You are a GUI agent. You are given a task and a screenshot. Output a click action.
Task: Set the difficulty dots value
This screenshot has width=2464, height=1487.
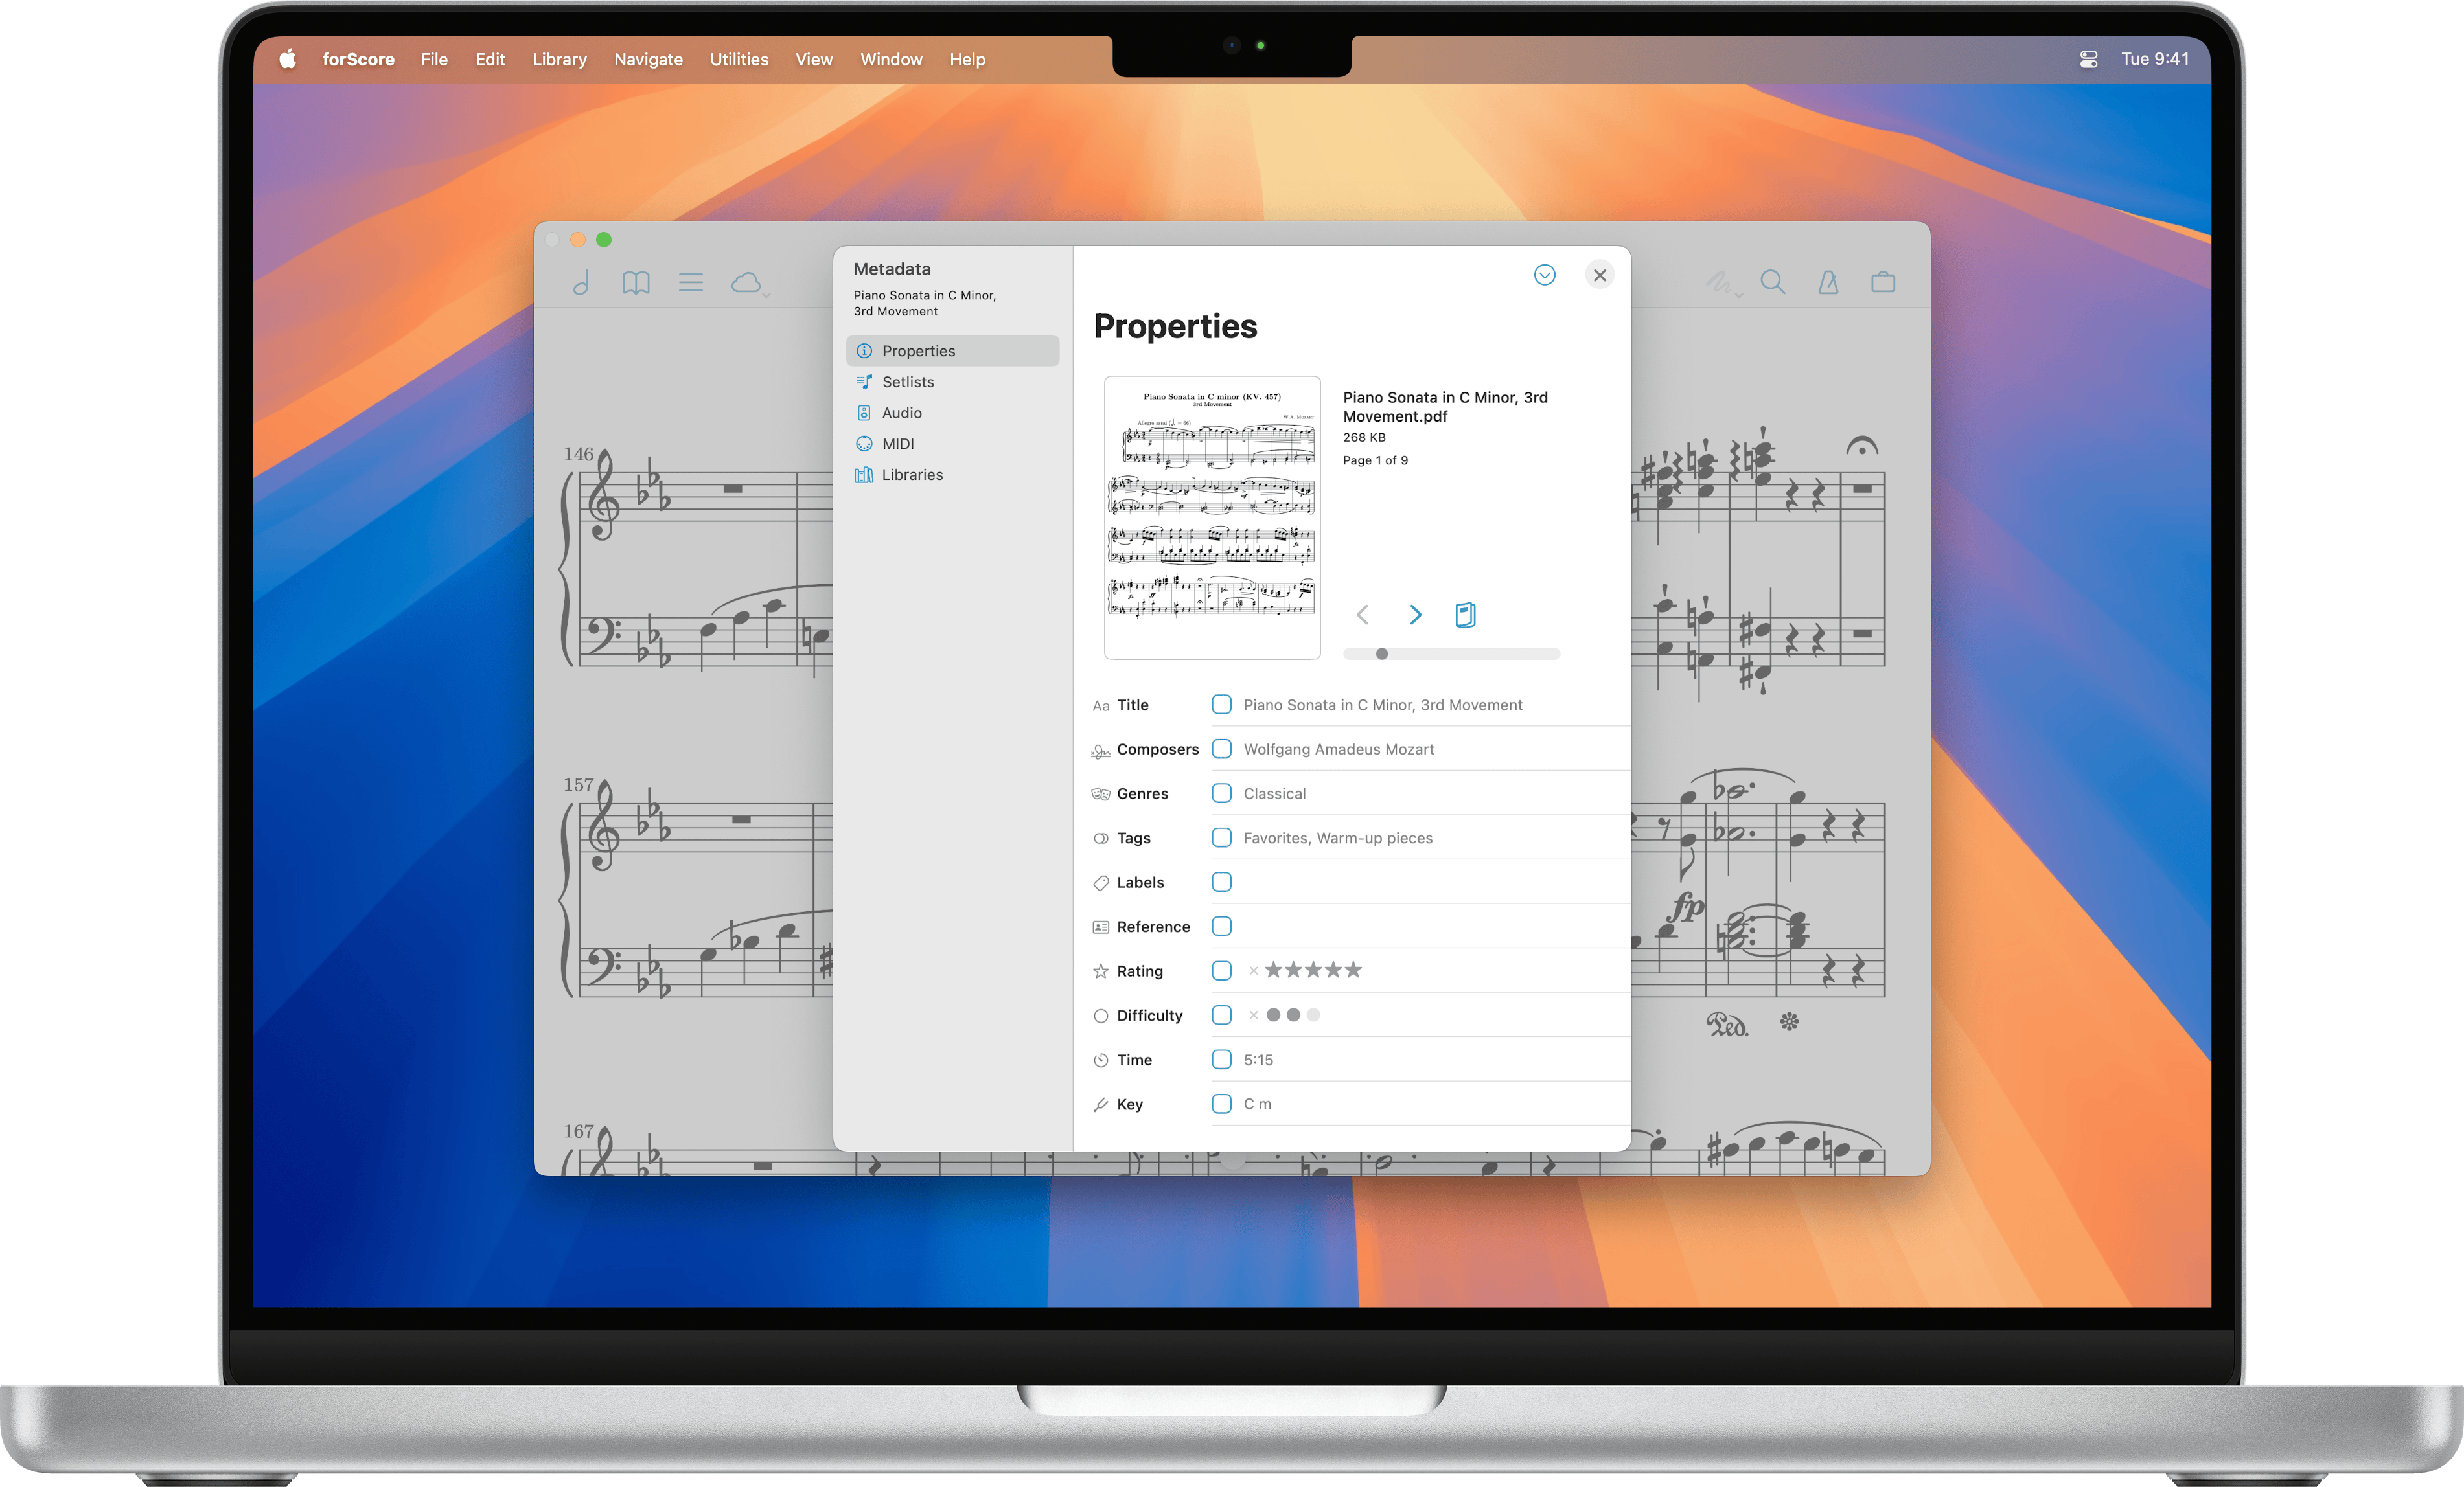(1293, 1016)
